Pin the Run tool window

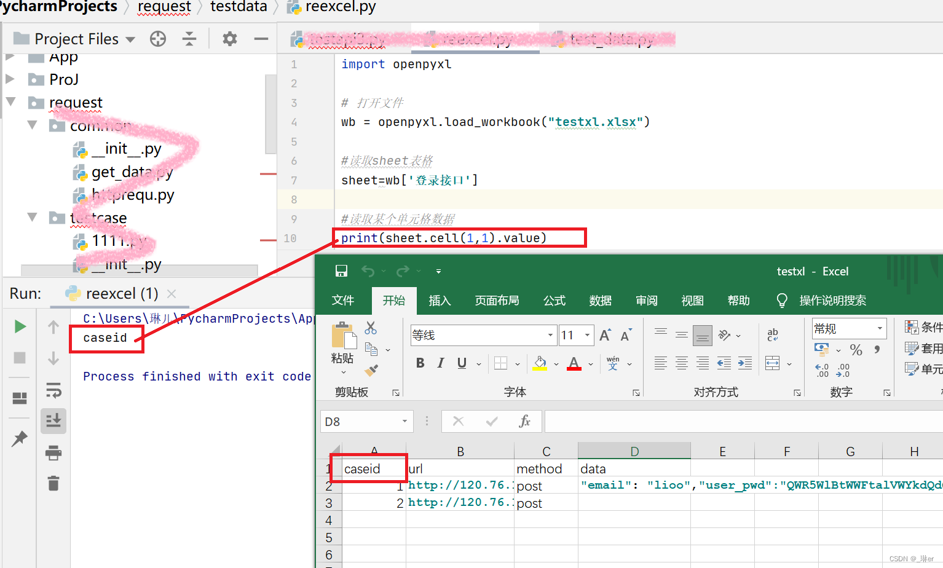[x=19, y=438]
